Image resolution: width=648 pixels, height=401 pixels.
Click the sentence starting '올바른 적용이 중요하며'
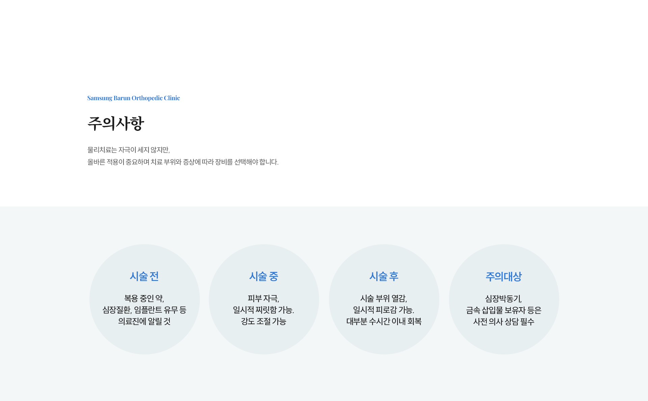(183, 162)
